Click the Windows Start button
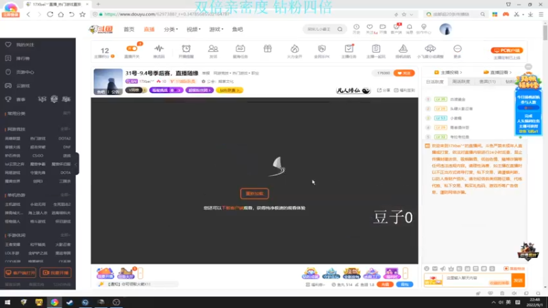This screenshot has height=308, width=548. click(x=8, y=303)
